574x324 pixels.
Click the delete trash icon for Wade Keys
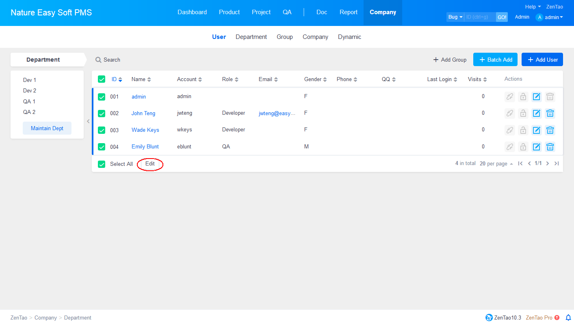550,130
